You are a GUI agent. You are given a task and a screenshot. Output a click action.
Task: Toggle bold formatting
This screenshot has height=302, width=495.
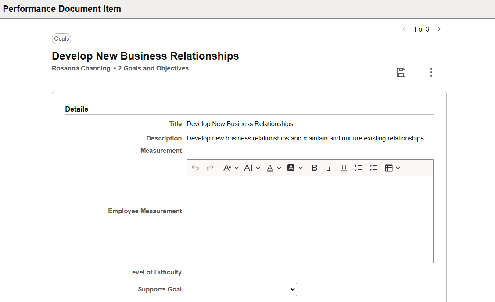click(315, 168)
